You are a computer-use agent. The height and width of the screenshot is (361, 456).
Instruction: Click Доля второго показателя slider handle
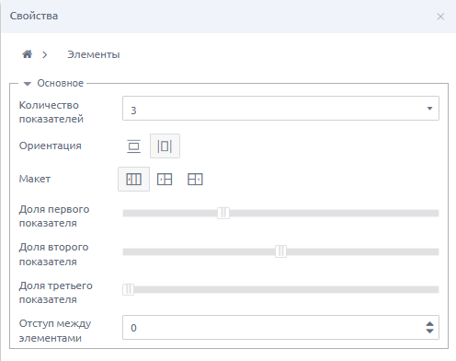click(x=280, y=251)
